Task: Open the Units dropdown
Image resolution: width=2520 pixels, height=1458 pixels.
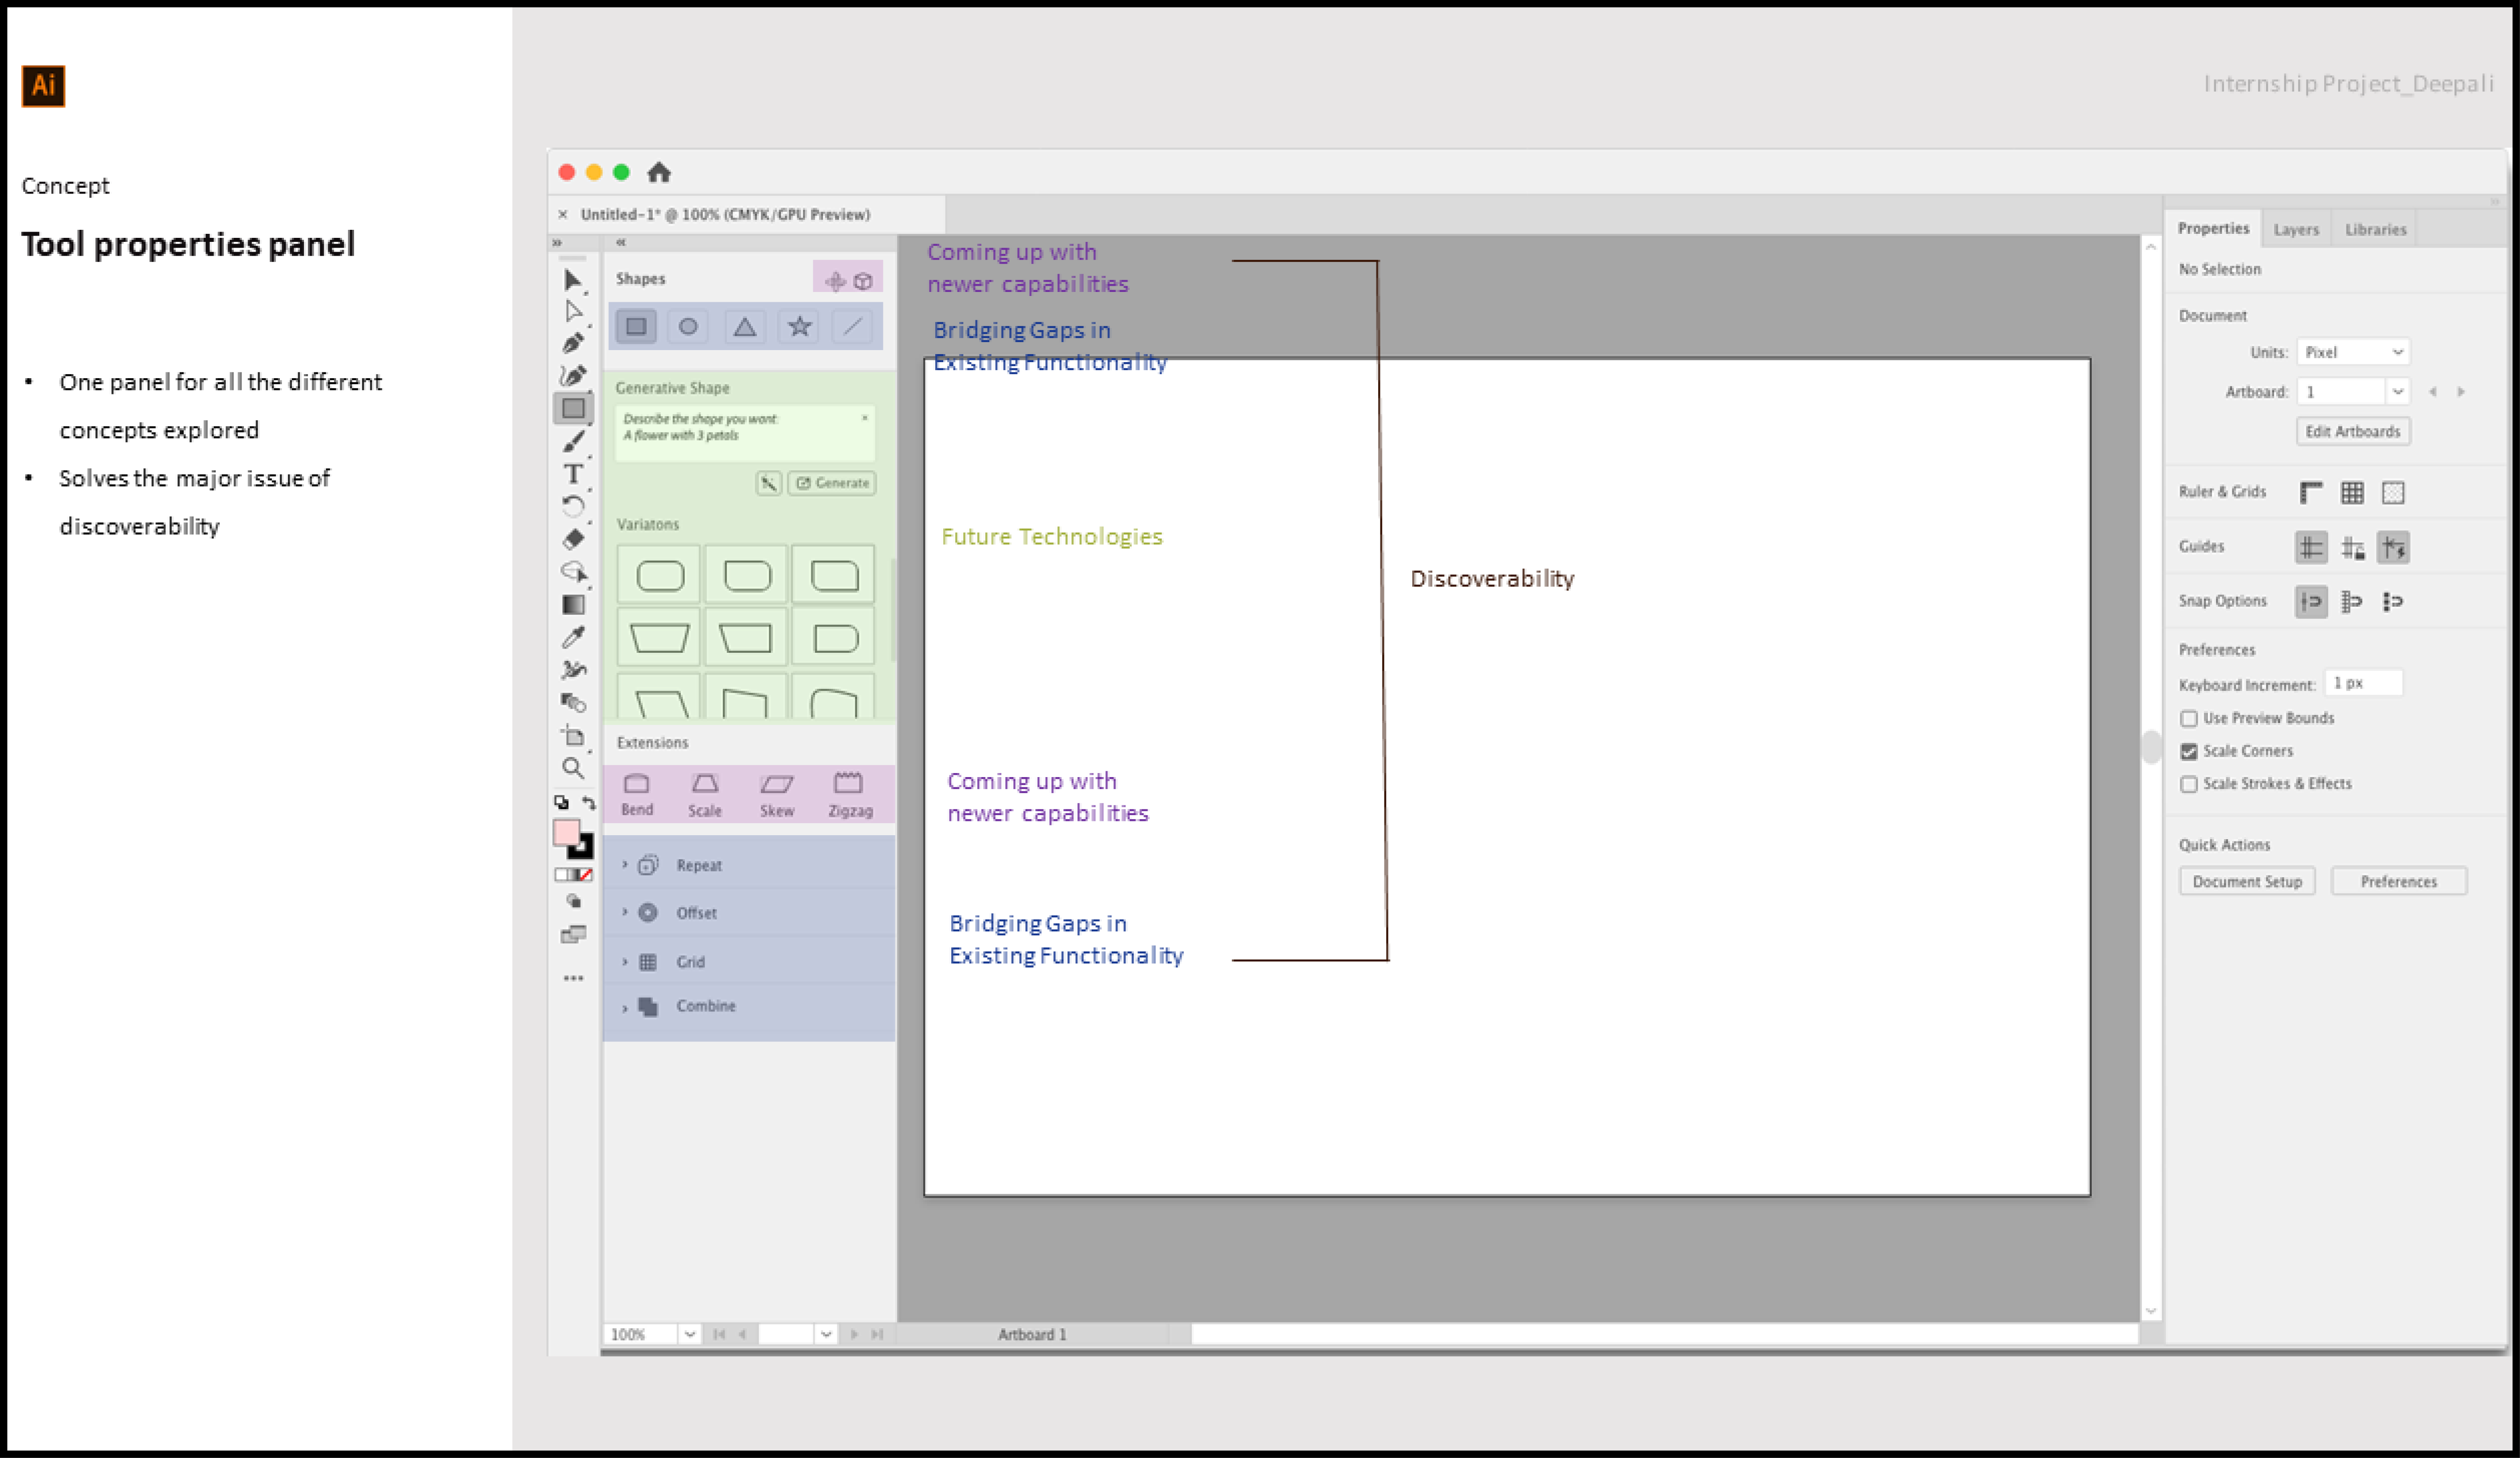Action: pos(2352,352)
